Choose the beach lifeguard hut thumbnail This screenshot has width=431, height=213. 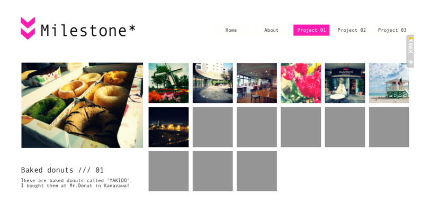[x=389, y=83]
